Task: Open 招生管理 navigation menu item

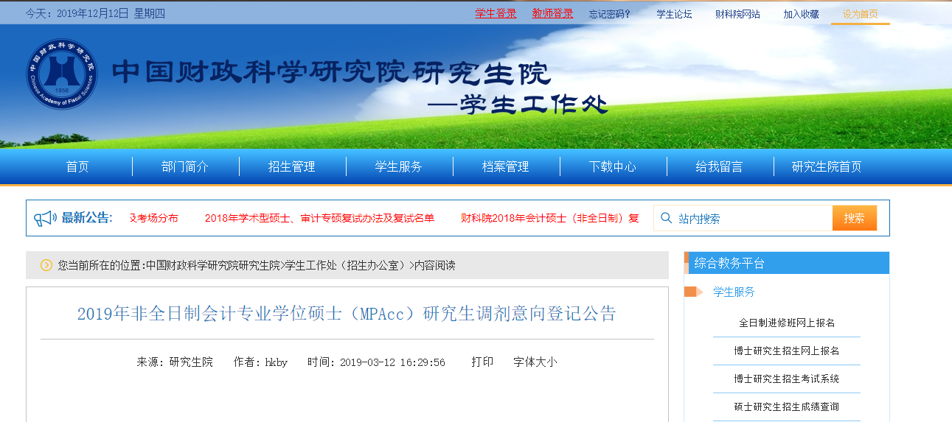Action: (292, 167)
